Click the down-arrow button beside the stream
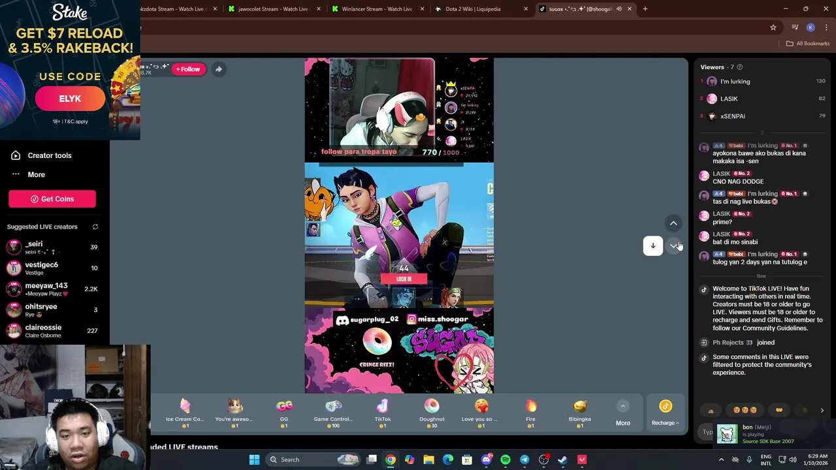 pyautogui.click(x=652, y=245)
